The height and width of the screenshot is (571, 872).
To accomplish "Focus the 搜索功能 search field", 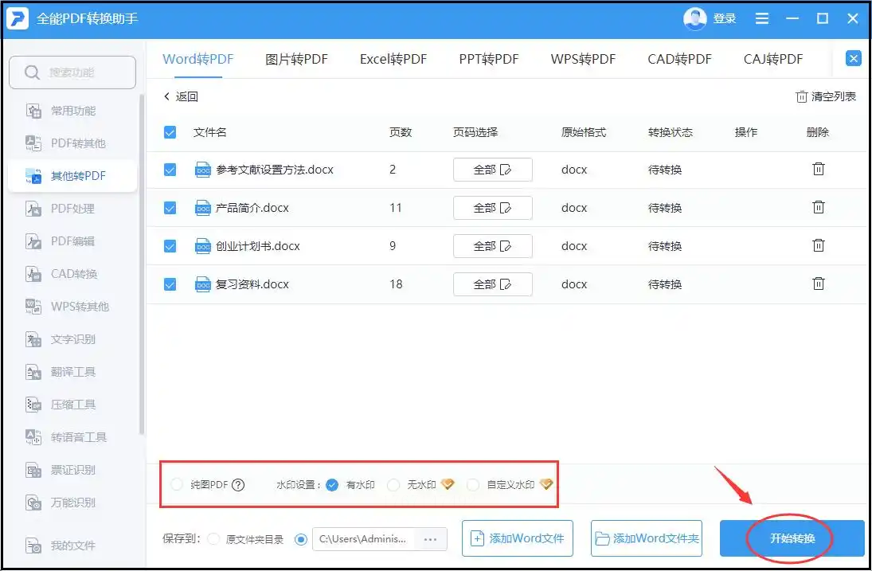I will coord(72,72).
